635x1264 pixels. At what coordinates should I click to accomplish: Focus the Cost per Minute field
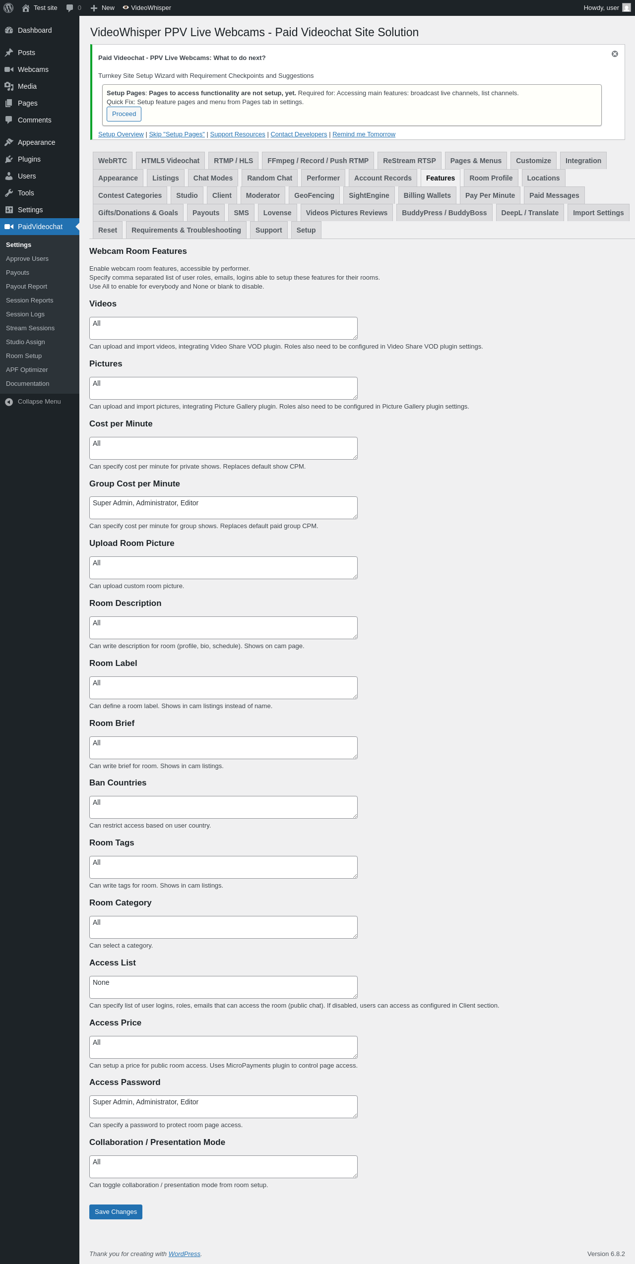pos(223,448)
